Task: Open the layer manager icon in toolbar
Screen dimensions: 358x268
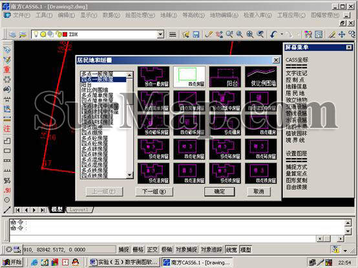Action: click(x=13, y=34)
